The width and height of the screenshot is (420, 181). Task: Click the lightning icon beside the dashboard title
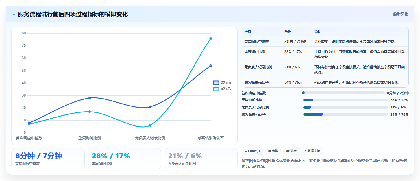coord(14,14)
